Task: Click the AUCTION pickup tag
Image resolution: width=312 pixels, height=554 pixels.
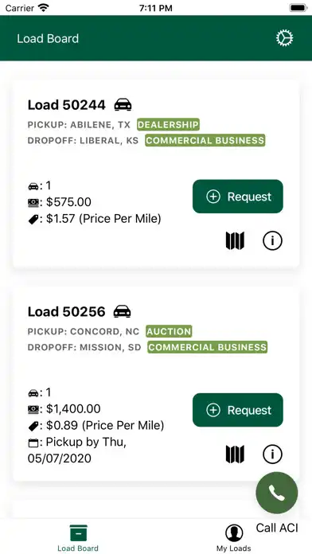Action: [x=169, y=331]
